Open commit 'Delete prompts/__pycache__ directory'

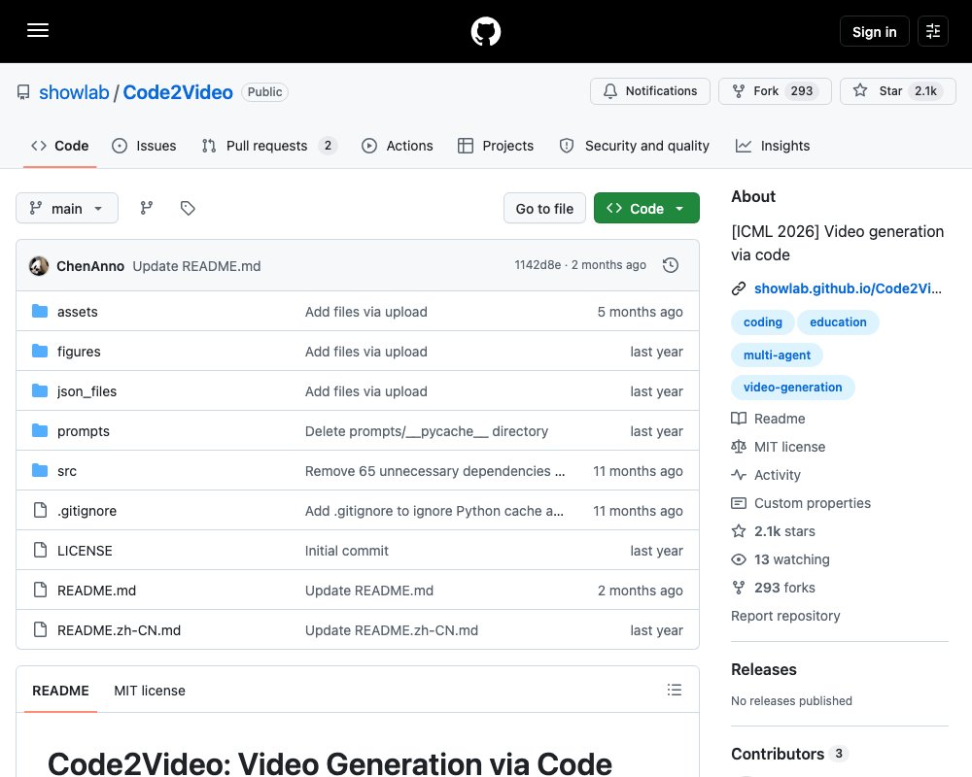[427, 431]
